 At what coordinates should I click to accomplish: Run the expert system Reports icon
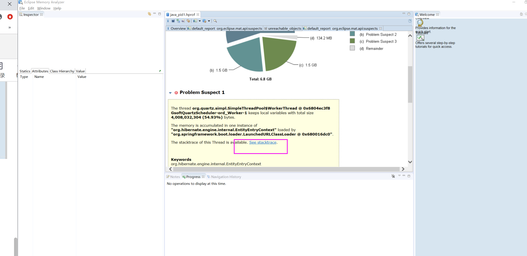pyautogui.click(x=195, y=21)
